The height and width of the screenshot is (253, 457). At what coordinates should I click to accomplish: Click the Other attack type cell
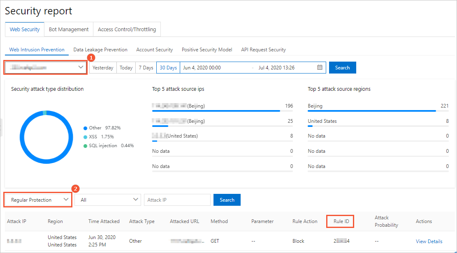click(x=135, y=241)
